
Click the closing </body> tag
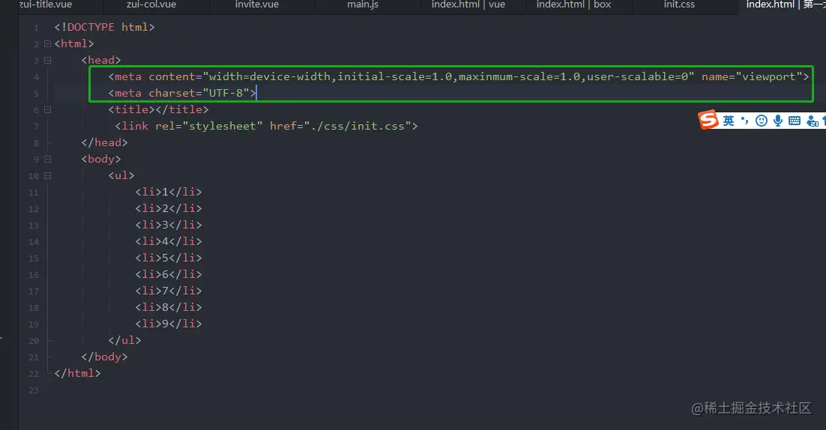pyautogui.click(x=104, y=357)
